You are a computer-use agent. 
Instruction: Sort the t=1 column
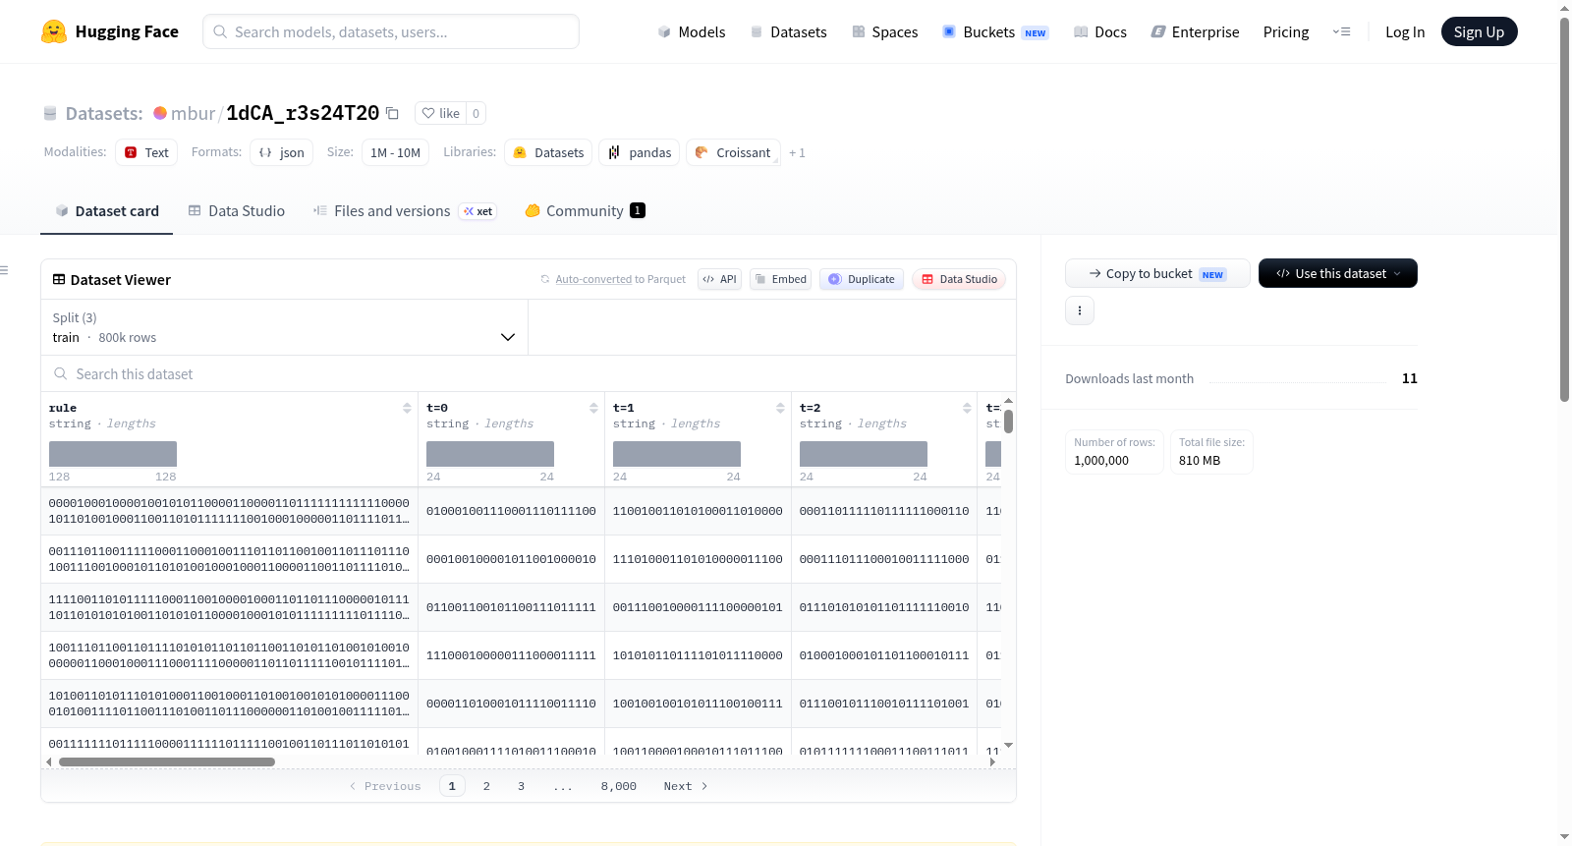pos(780,408)
